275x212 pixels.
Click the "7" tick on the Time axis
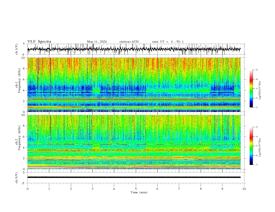179,189
